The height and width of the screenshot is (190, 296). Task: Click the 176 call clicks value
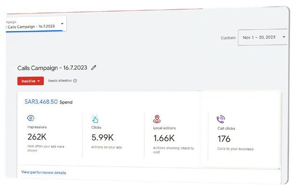224,139
